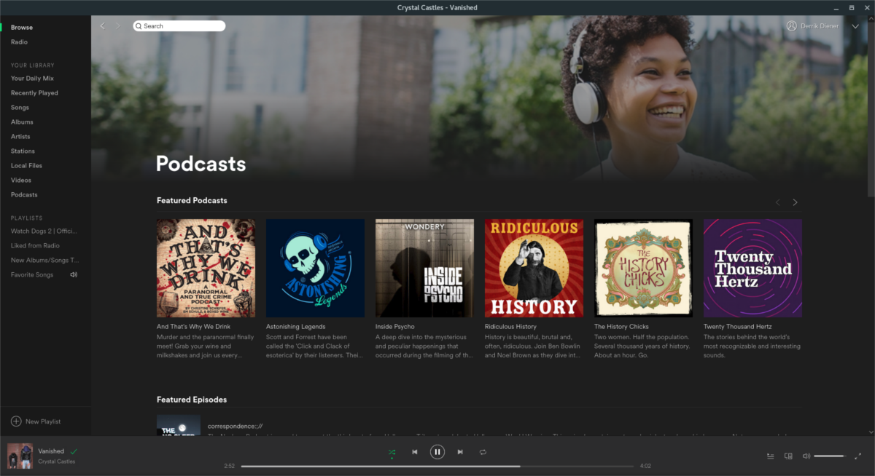875x476 pixels.
Task: Open Local Files
Action: point(26,166)
